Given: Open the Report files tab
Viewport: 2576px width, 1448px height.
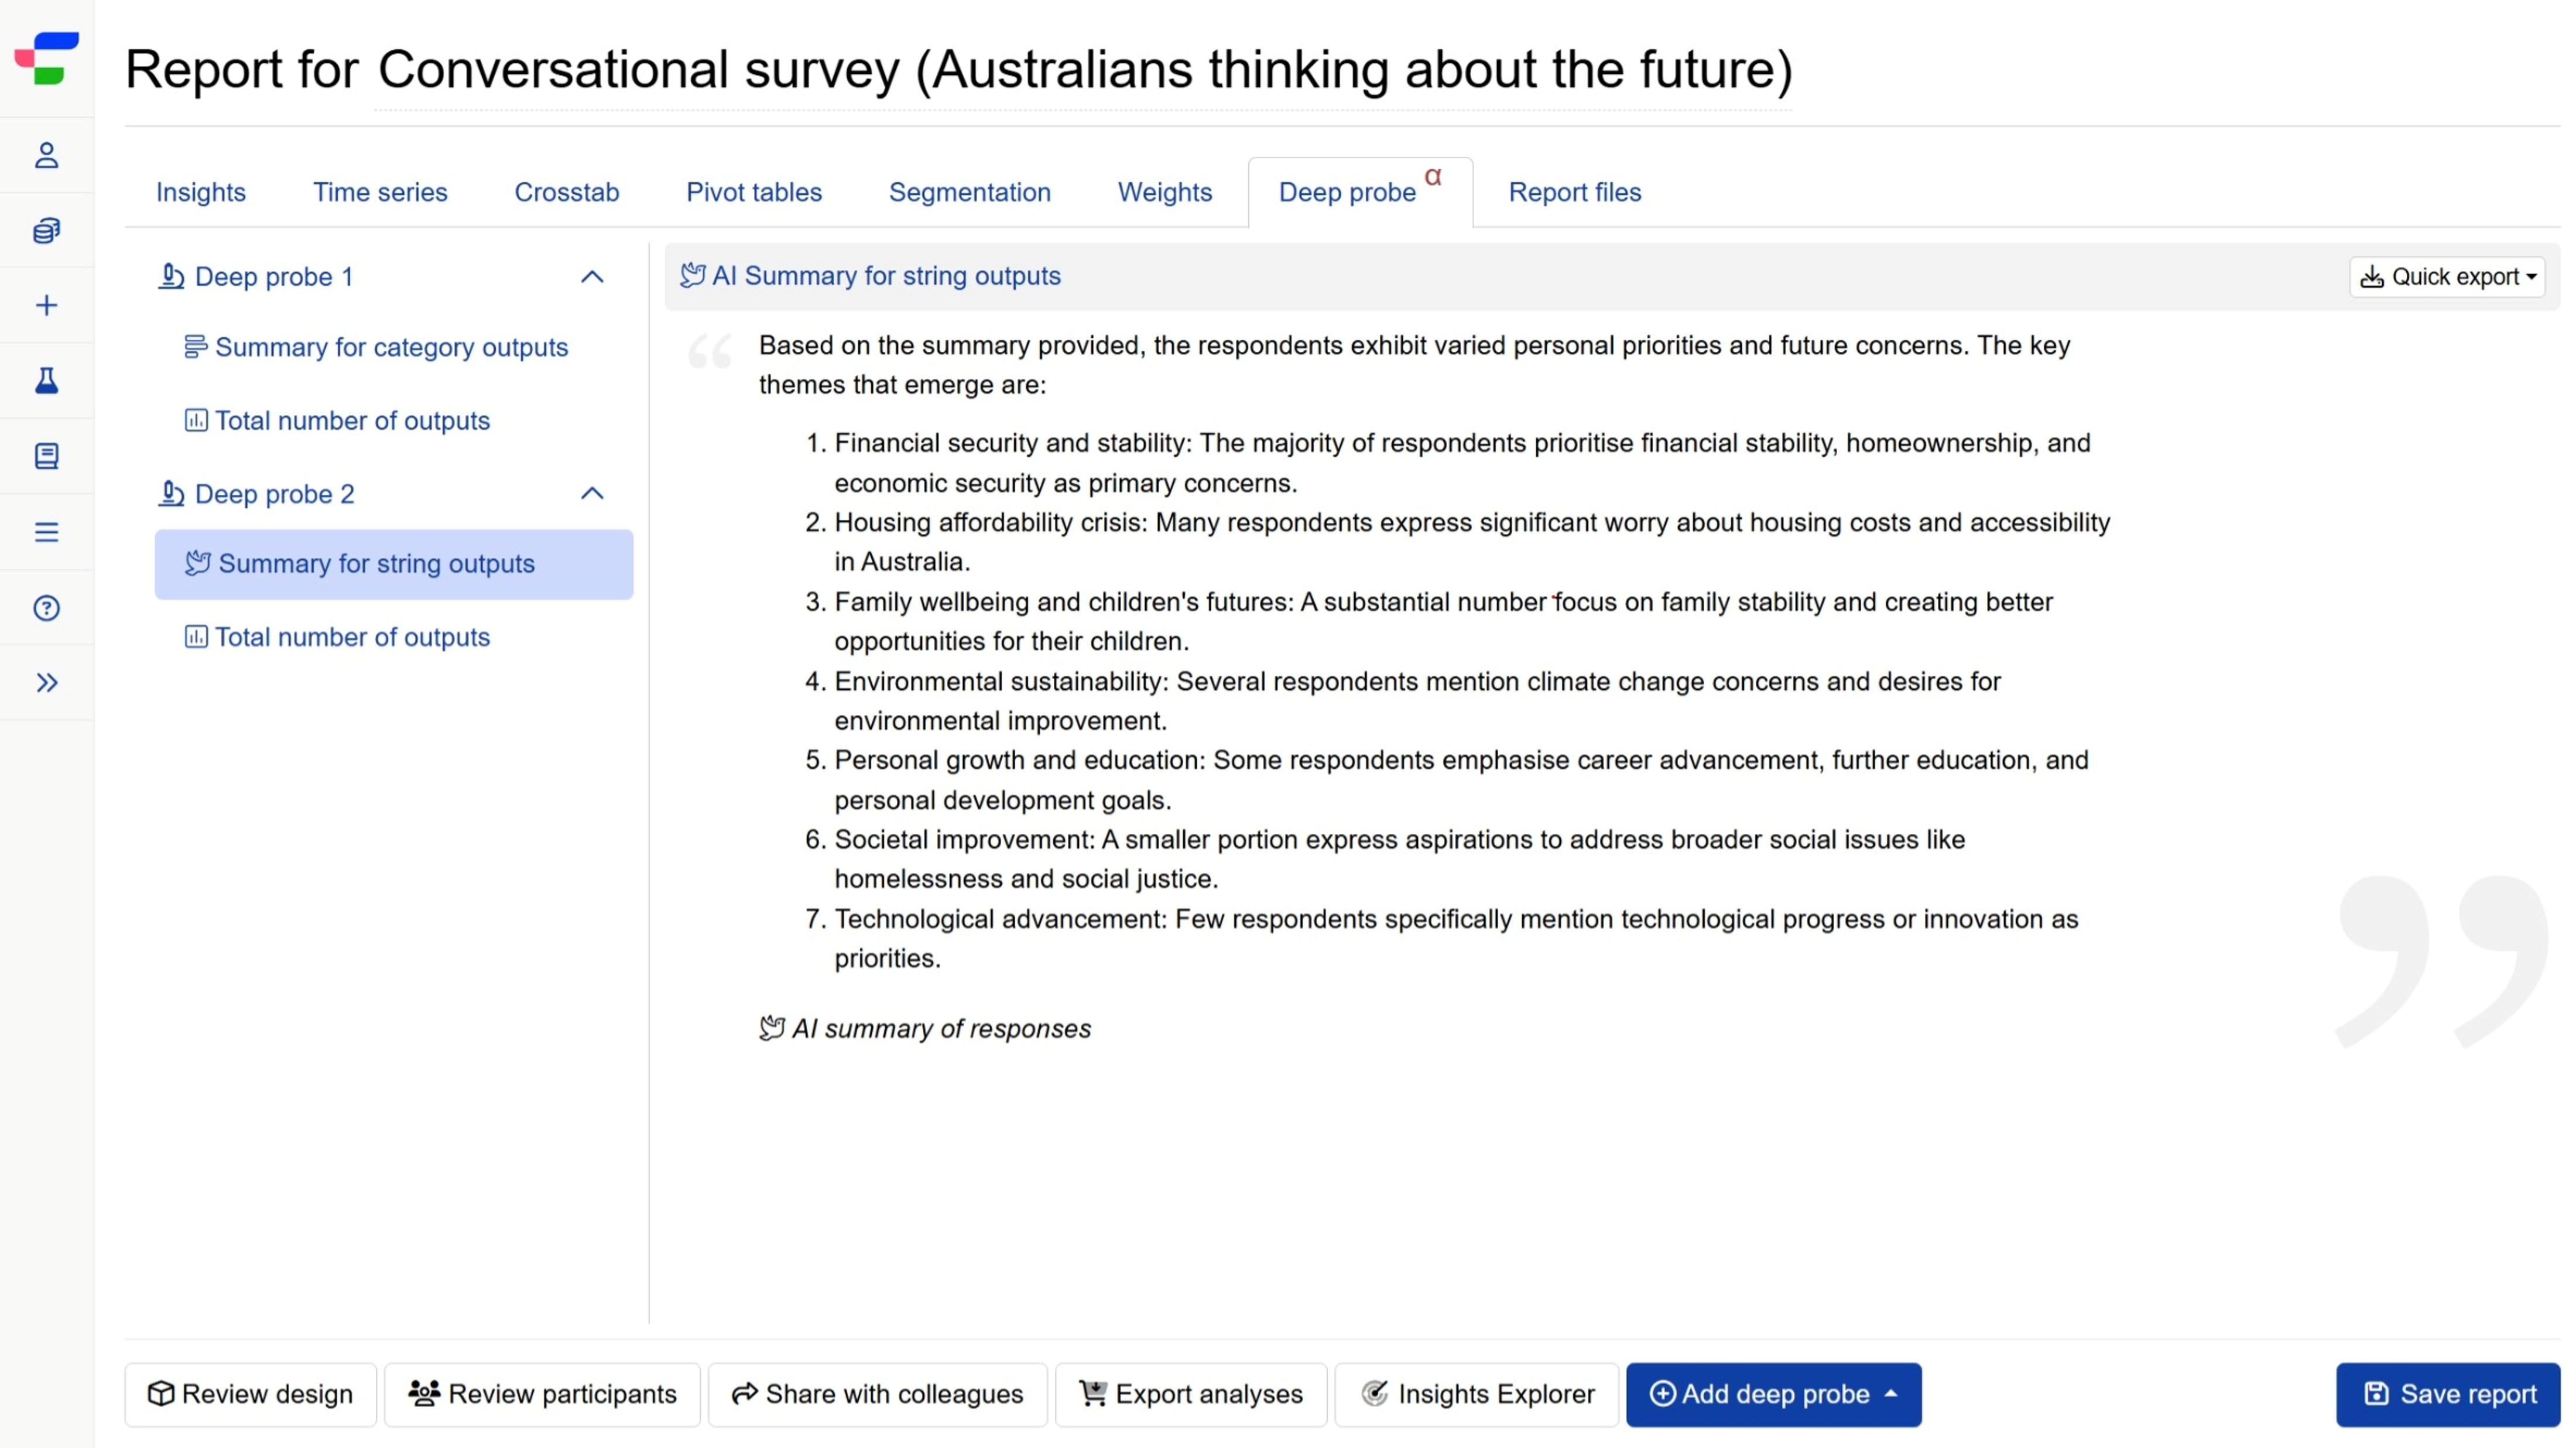Looking at the screenshot, I should point(1574,192).
